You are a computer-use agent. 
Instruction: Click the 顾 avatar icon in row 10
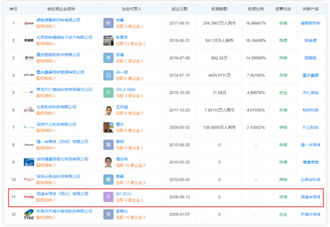coord(108,179)
